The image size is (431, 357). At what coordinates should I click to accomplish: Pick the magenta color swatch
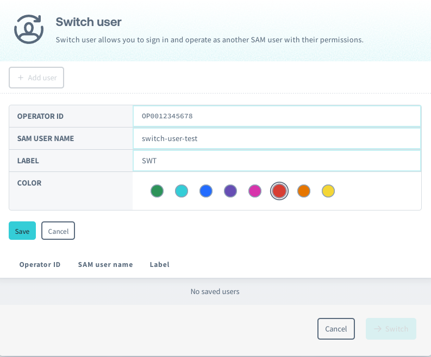point(255,191)
